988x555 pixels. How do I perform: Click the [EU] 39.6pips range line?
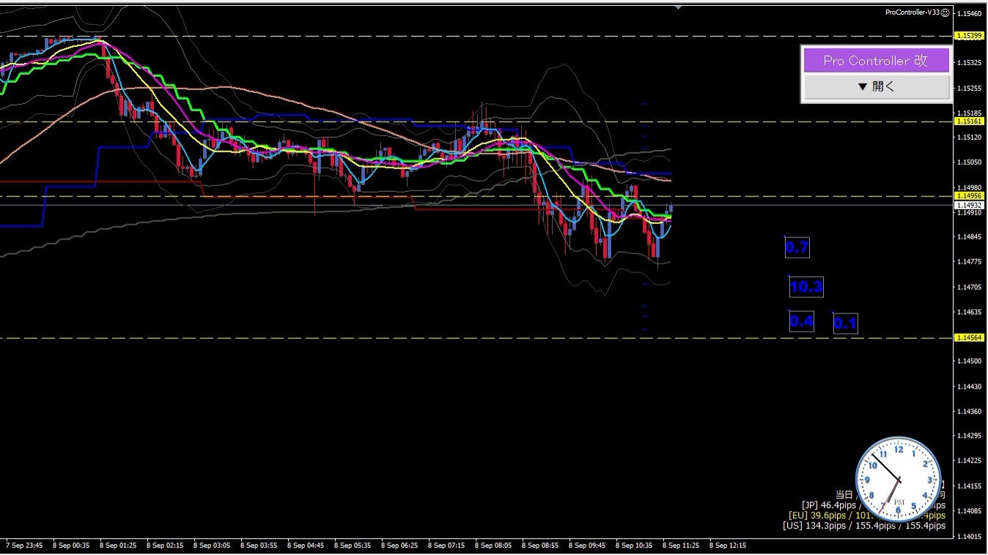coord(867,515)
